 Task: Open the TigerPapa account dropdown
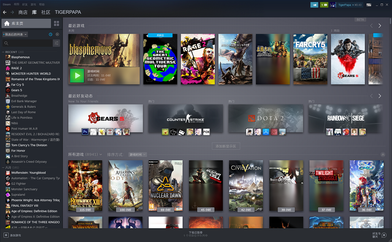[350, 5]
